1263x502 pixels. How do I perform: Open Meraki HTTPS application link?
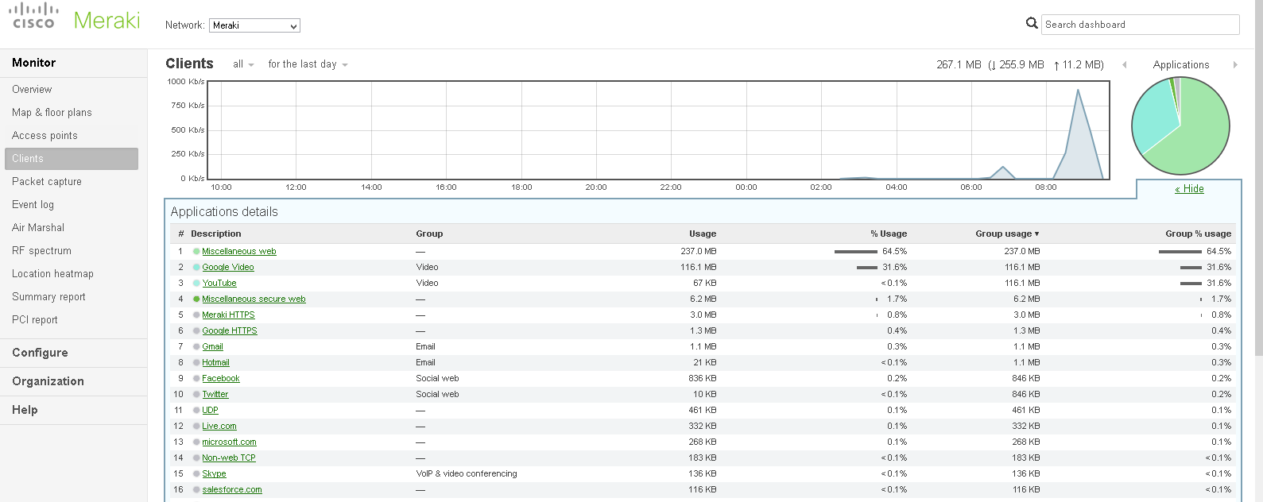click(228, 315)
